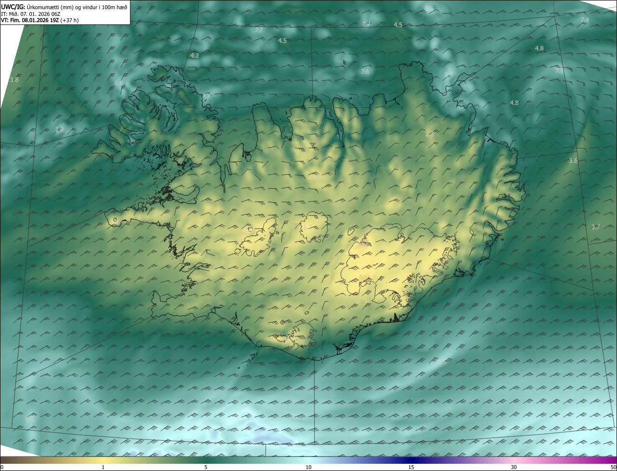Click the 7.4 precipitation value on the map
This screenshot has width=617, height=471.
click(x=585, y=20)
